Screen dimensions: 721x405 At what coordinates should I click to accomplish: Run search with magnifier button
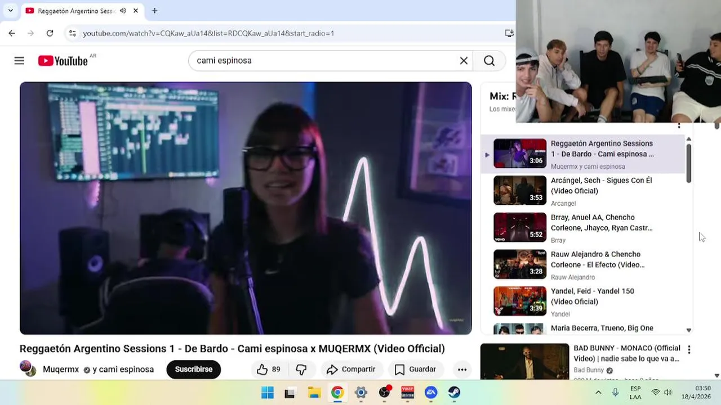[489, 61]
